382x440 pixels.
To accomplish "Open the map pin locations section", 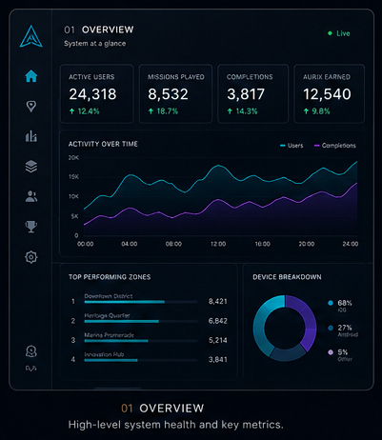I will pos(31,107).
